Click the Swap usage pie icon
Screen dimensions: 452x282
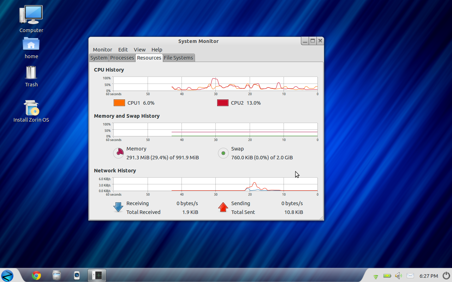(223, 153)
